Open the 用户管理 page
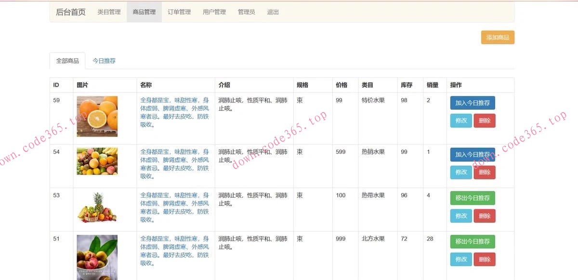This screenshot has height=280, width=578. click(x=214, y=12)
